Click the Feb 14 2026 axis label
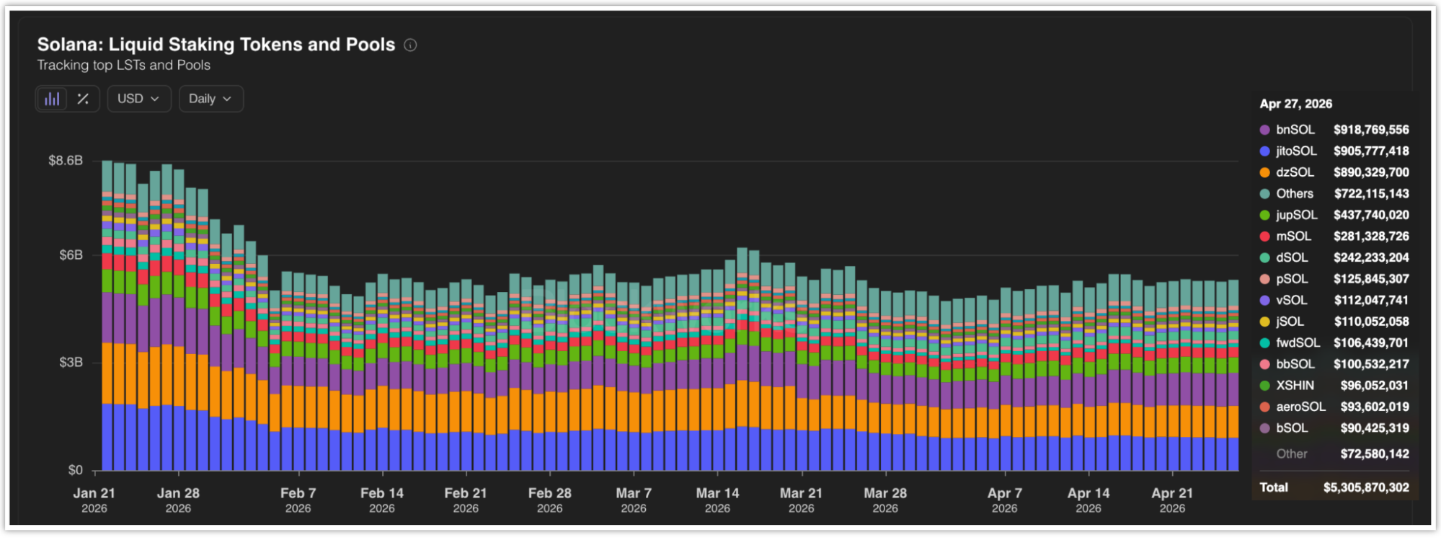This screenshot has width=1441, height=540. pos(382,500)
